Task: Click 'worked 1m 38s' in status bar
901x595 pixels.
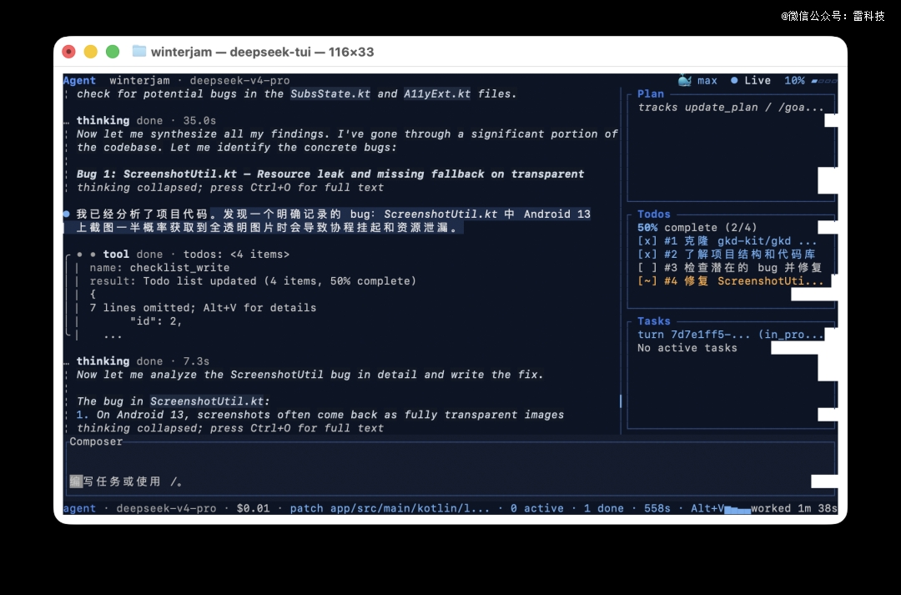Action: (x=794, y=508)
